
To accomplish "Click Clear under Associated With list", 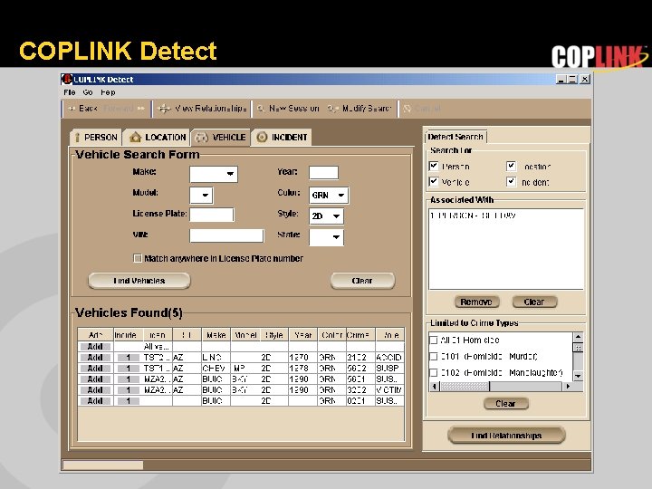I will pyautogui.click(x=534, y=302).
